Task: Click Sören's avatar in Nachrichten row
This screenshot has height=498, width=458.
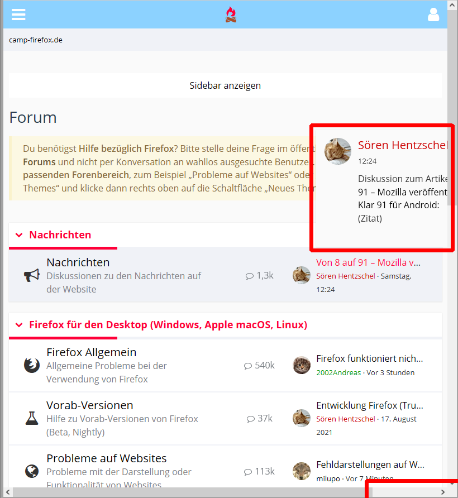Action: [301, 275]
